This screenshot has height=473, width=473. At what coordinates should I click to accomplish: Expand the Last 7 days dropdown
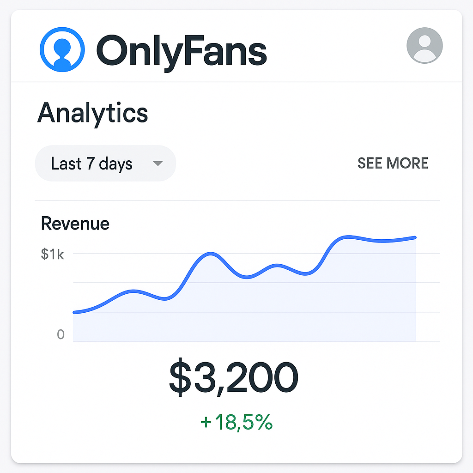tap(106, 163)
